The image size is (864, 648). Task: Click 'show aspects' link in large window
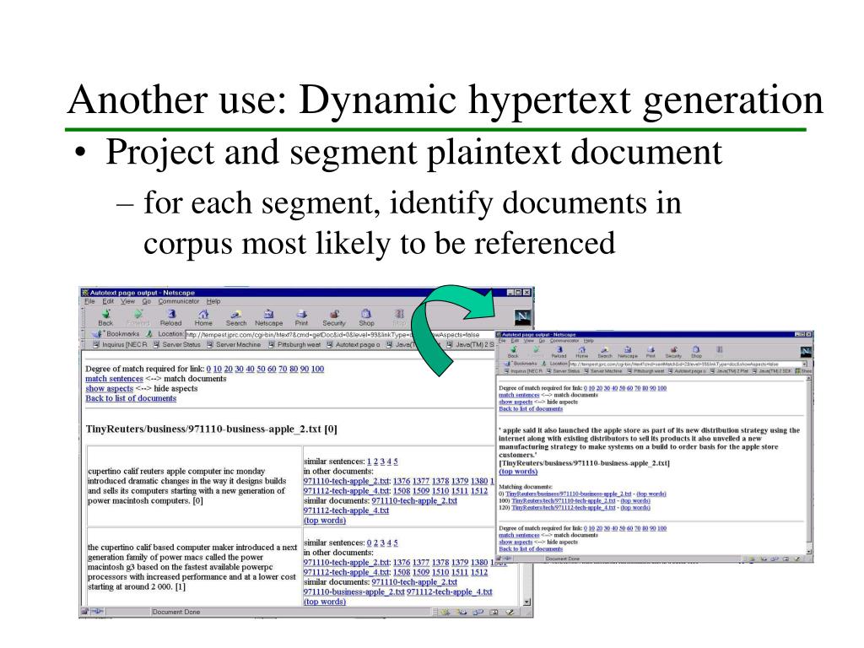click(x=109, y=388)
